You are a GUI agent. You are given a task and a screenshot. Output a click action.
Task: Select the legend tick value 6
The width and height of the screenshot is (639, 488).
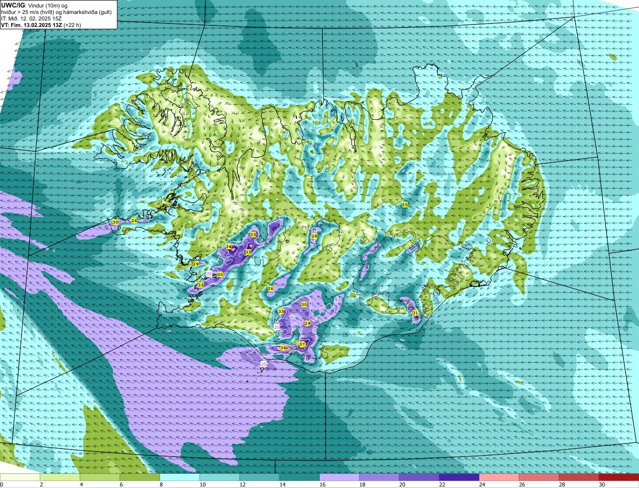click(x=121, y=485)
